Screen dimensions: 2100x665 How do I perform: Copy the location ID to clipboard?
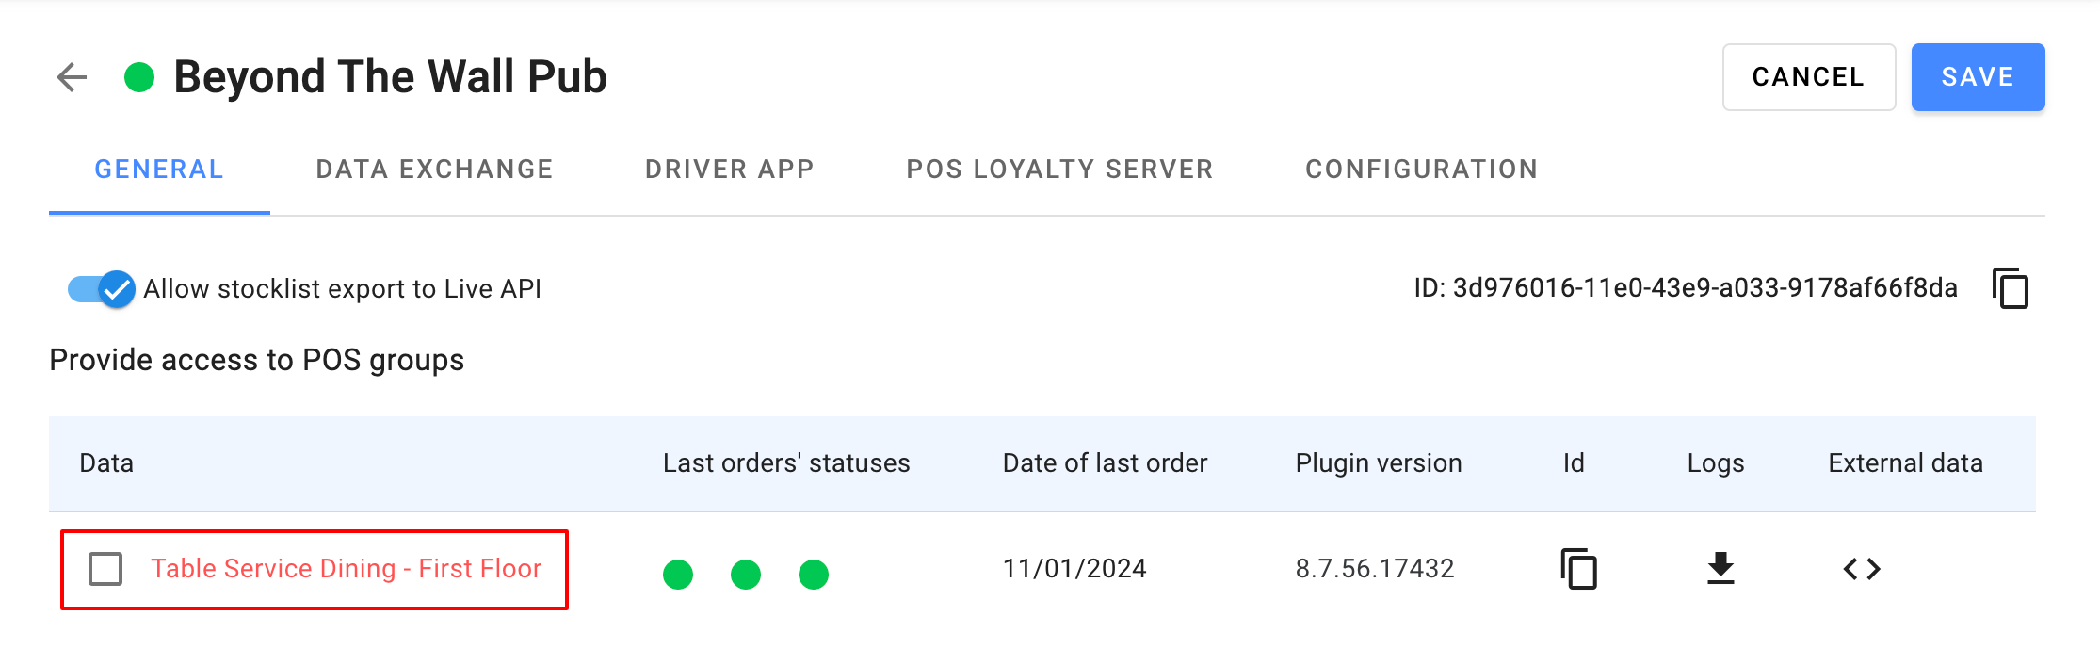coord(2010,288)
